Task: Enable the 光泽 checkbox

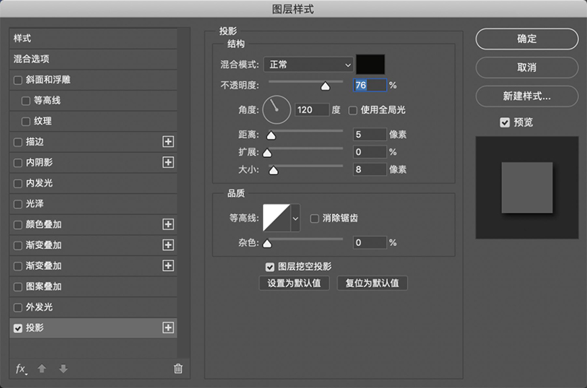Action: [x=18, y=204]
